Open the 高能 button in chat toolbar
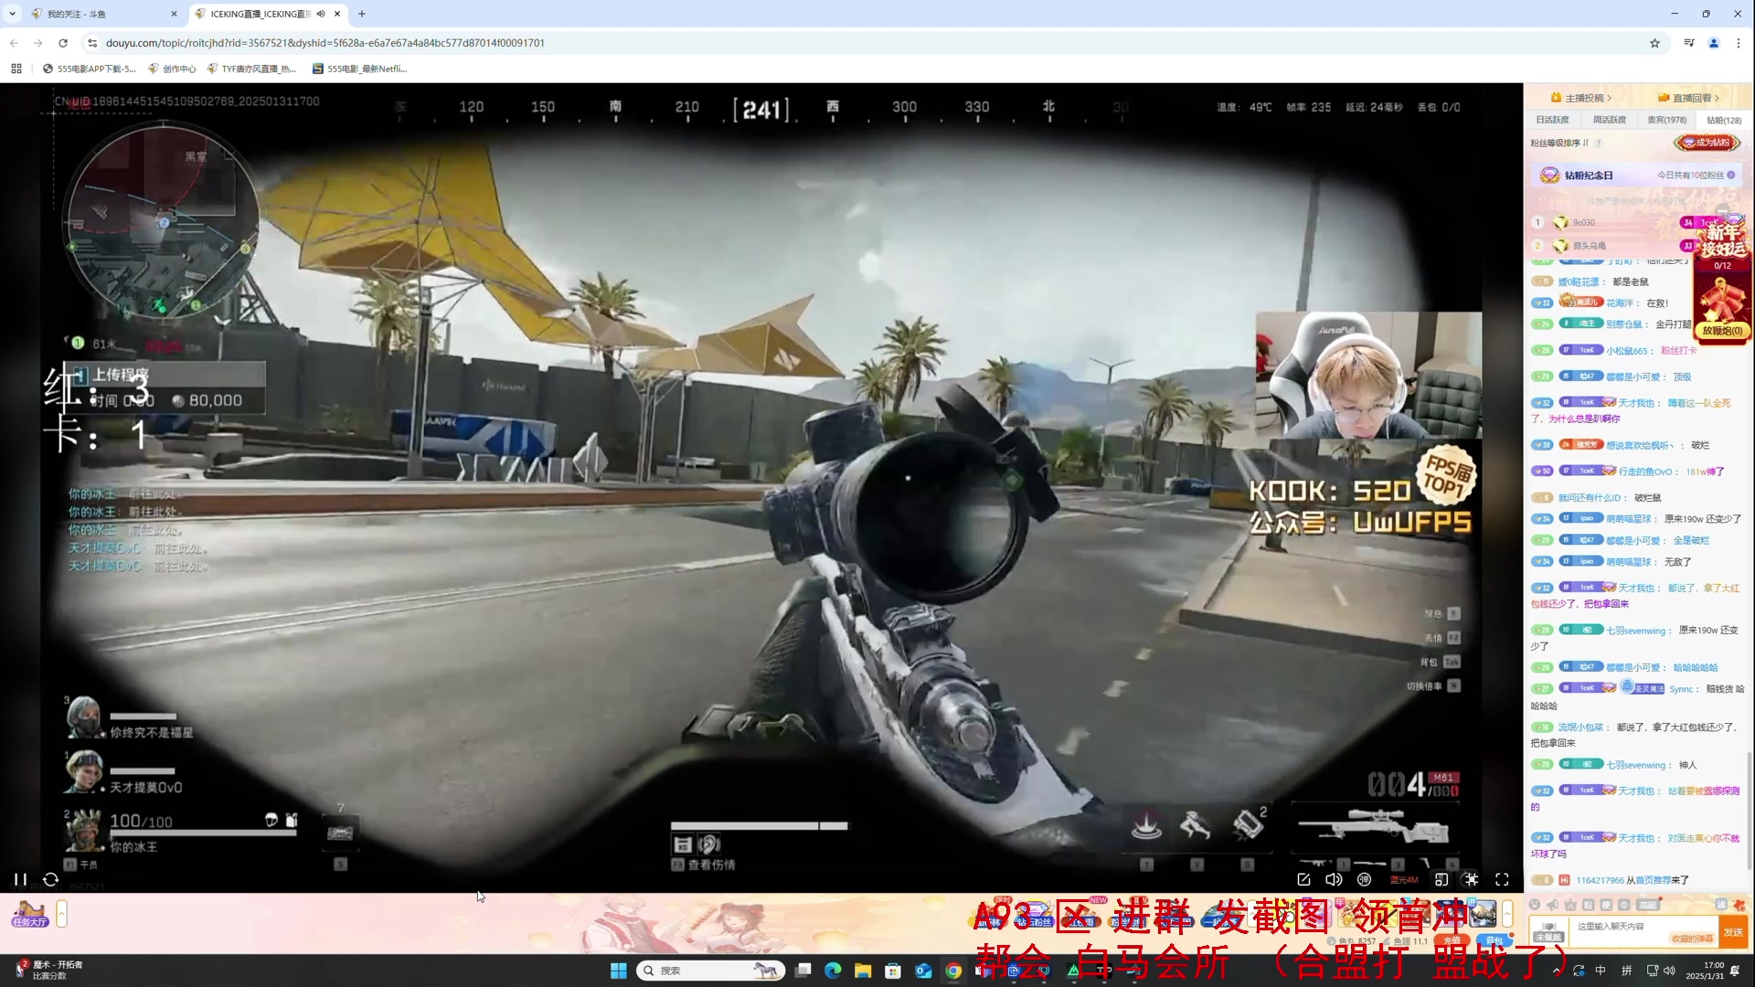 tap(1648, 905)
